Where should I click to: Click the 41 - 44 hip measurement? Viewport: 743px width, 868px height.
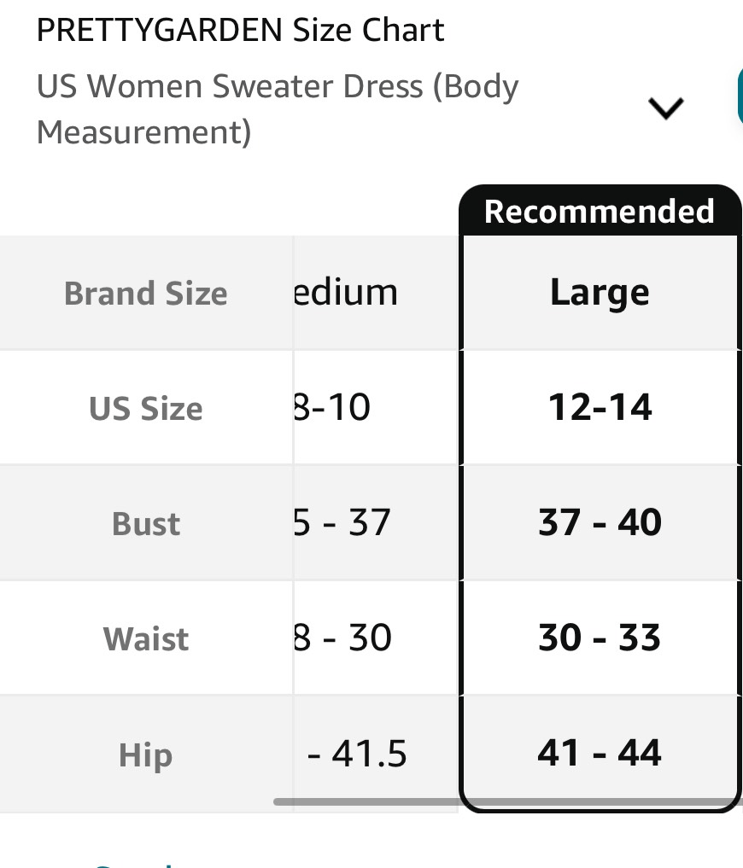[600, 752]
